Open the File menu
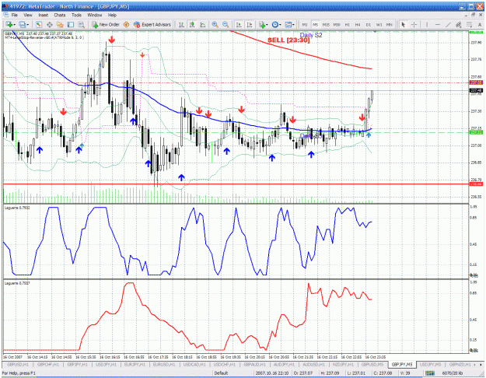This screenshot has width=486, height=378. [x=14, y=15]
